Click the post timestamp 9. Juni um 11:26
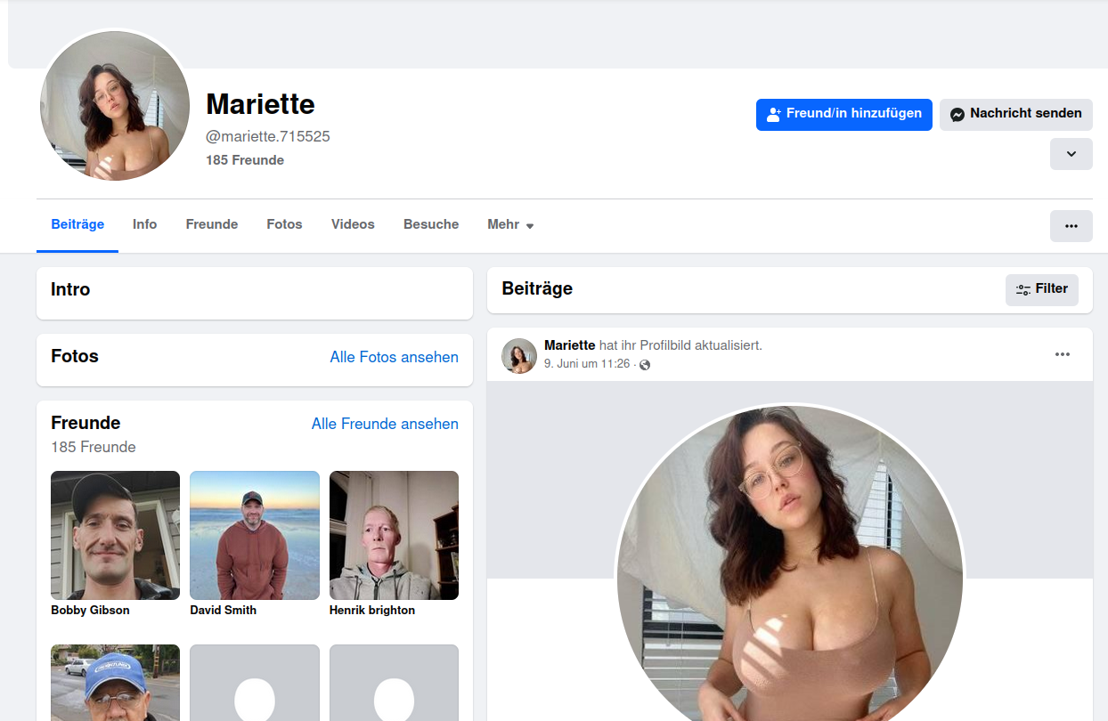1108x721 pixels. pyautogui.click(x=587, y=364)
